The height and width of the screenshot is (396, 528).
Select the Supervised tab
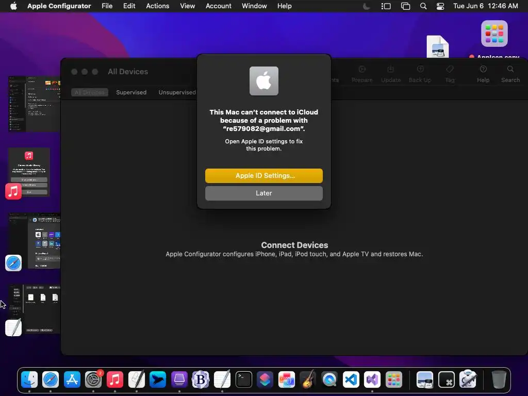click(131, 92)
